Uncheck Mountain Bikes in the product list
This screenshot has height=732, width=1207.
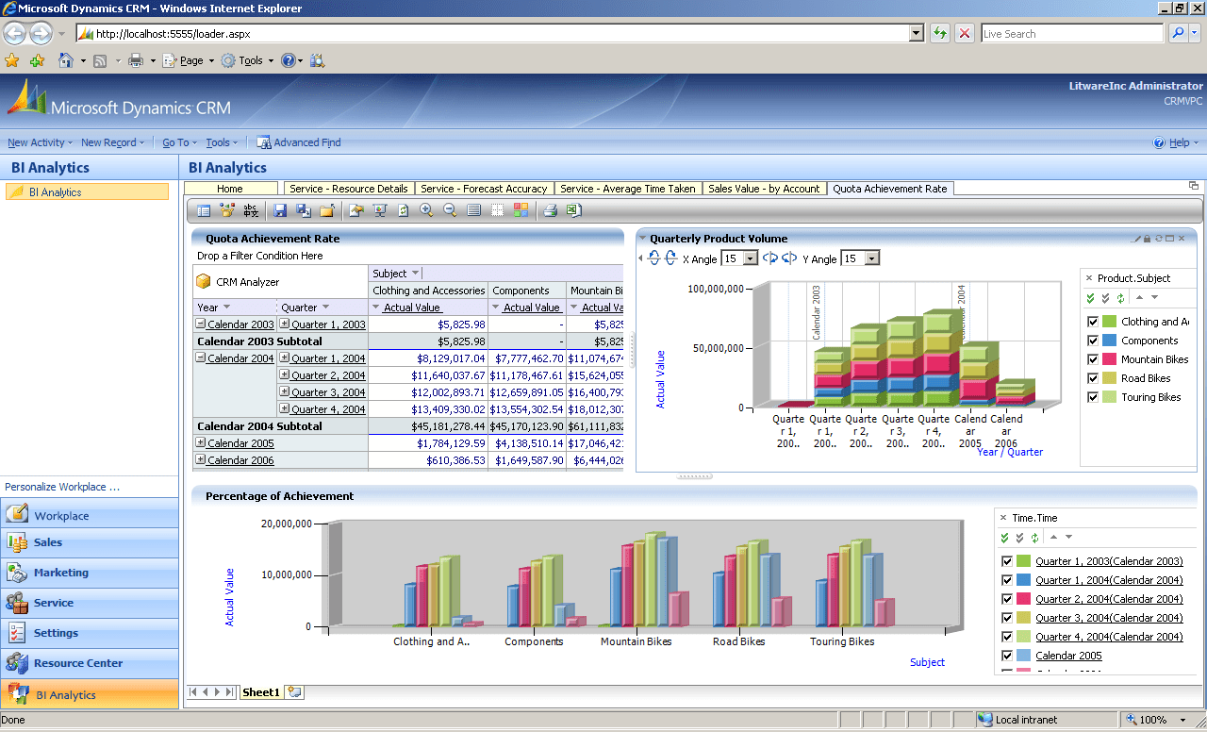click(1094, 358)
